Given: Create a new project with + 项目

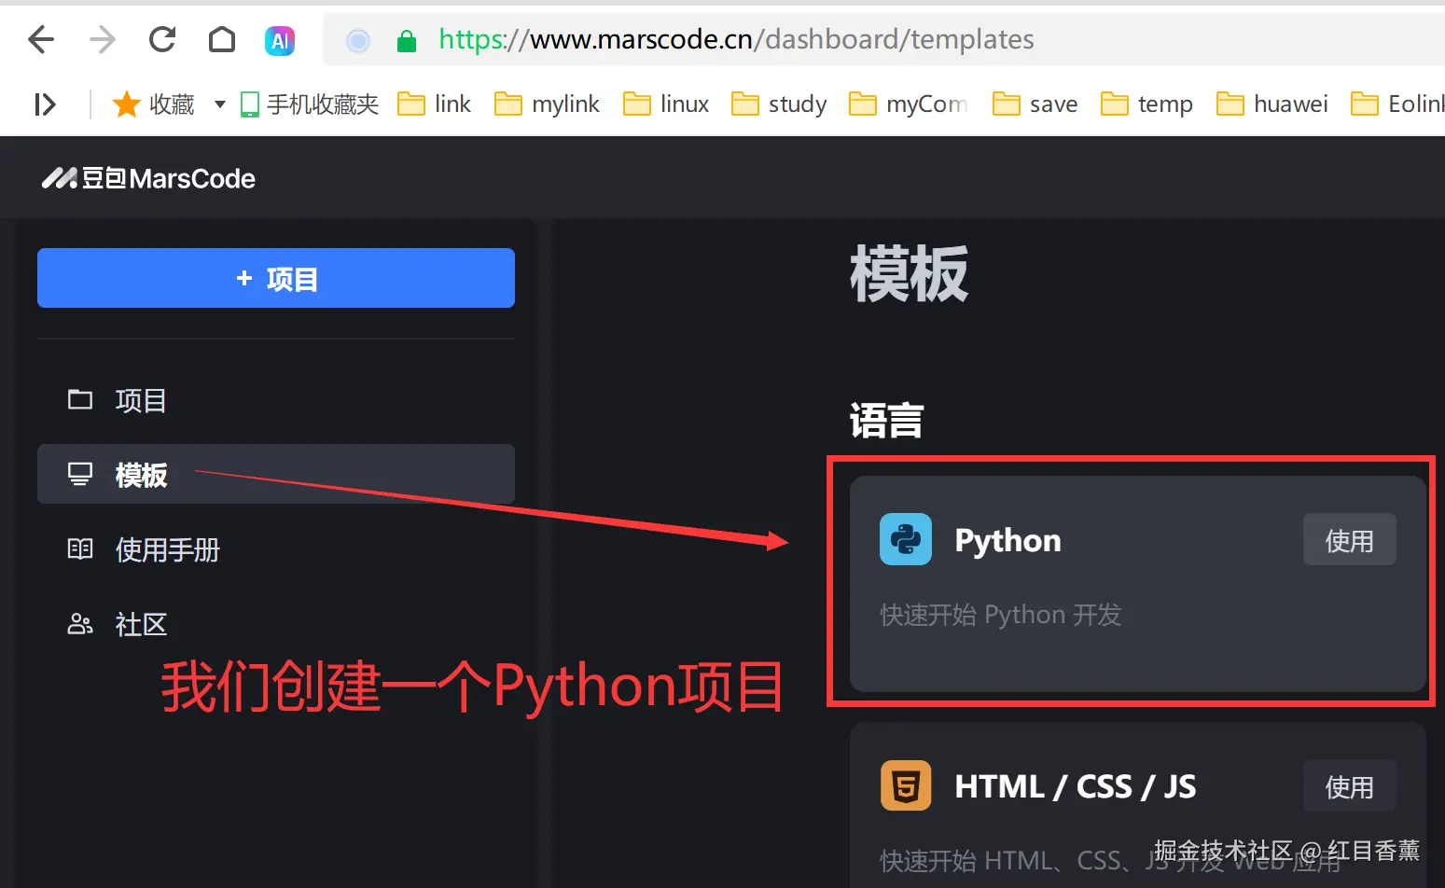Looking at the screenshot, I should (x=276, y=278).
